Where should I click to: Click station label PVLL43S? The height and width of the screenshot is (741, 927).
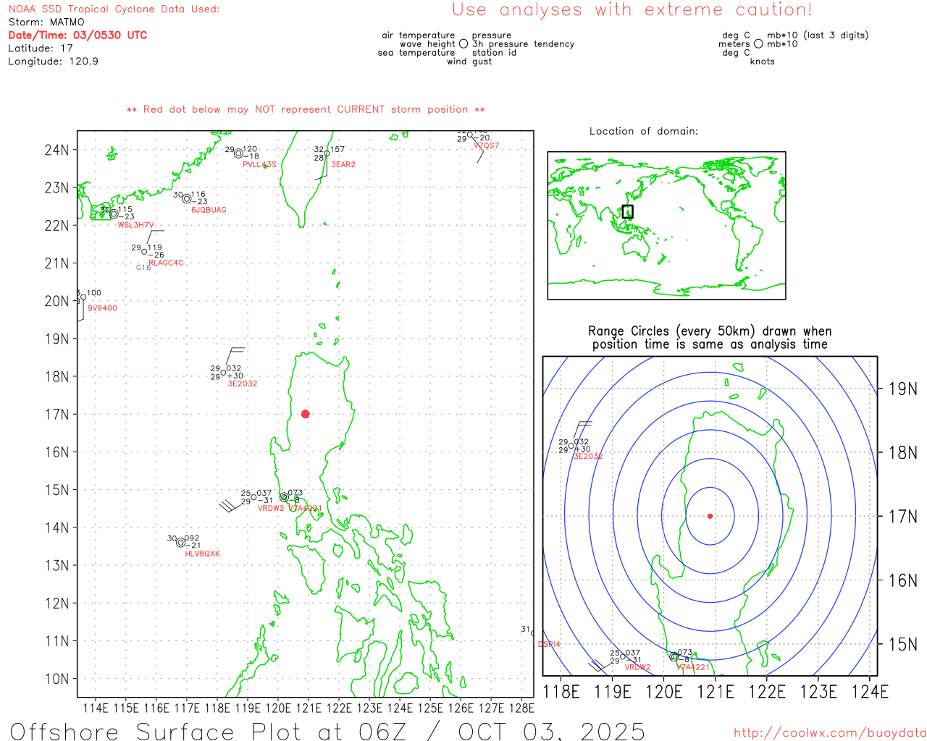tap(259, 165)
